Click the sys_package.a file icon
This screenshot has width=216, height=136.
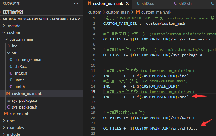pos(9,100)
